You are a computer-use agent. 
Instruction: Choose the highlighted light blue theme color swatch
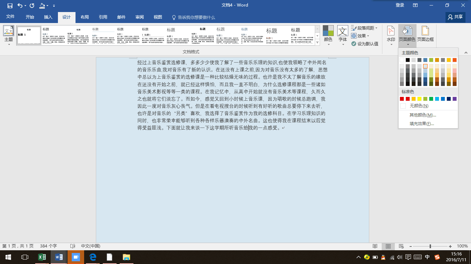pyautogui.click(x=425, y=66)
